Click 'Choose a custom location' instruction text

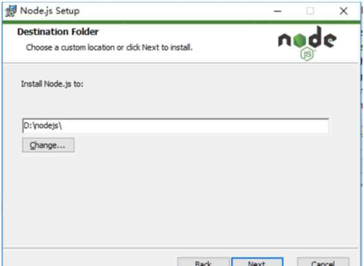109,48
